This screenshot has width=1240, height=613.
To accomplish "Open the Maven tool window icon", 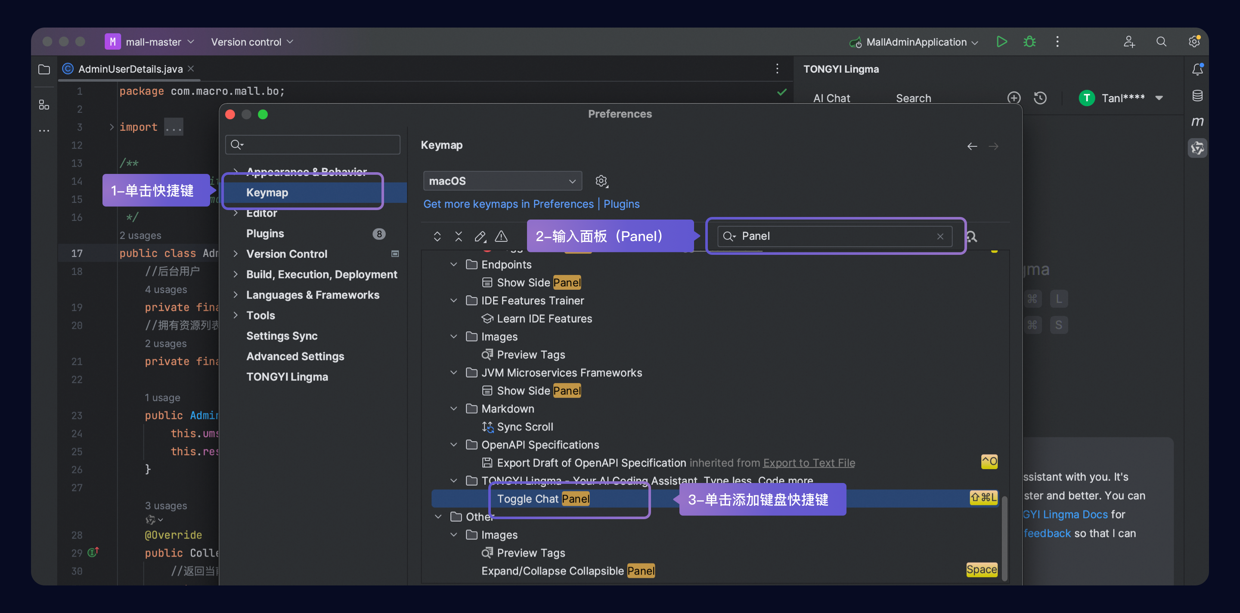I will click(x=1197, y=121).
